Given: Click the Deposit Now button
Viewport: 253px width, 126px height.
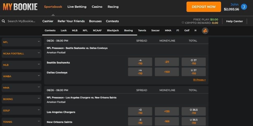Looking at the screenshot, I should click(x=204, y=7).
